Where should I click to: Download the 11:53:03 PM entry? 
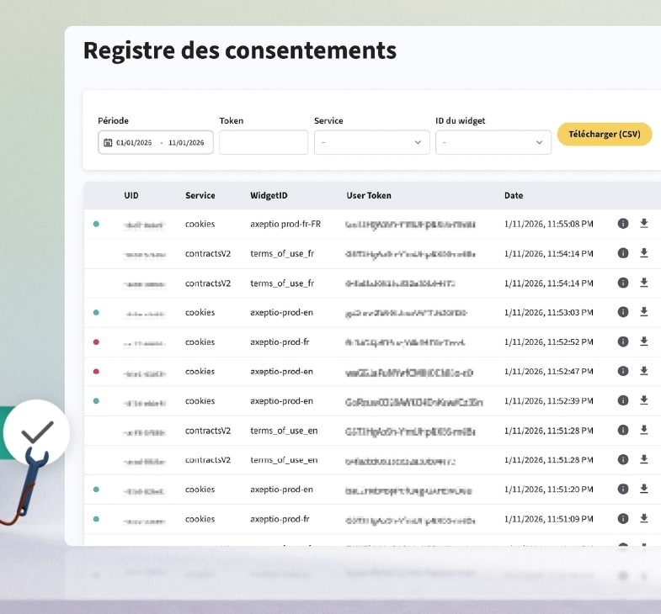tap(643, 312)
